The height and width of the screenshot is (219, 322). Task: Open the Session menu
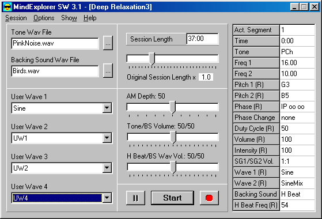point(16,18)
